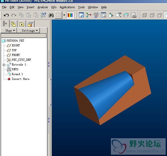Screen dimensions: 167x156
Task: Click the dashed selection box tool
Action: click(x=58, y=15)
